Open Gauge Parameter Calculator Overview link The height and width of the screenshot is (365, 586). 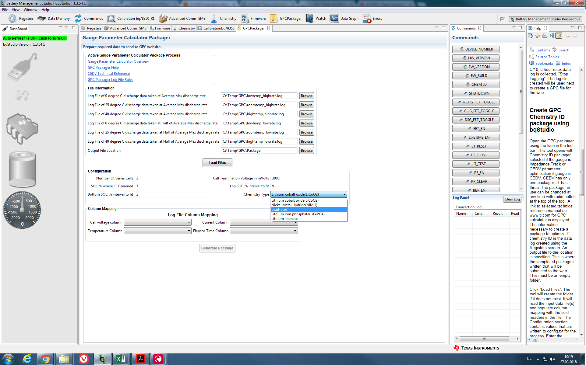118,61
